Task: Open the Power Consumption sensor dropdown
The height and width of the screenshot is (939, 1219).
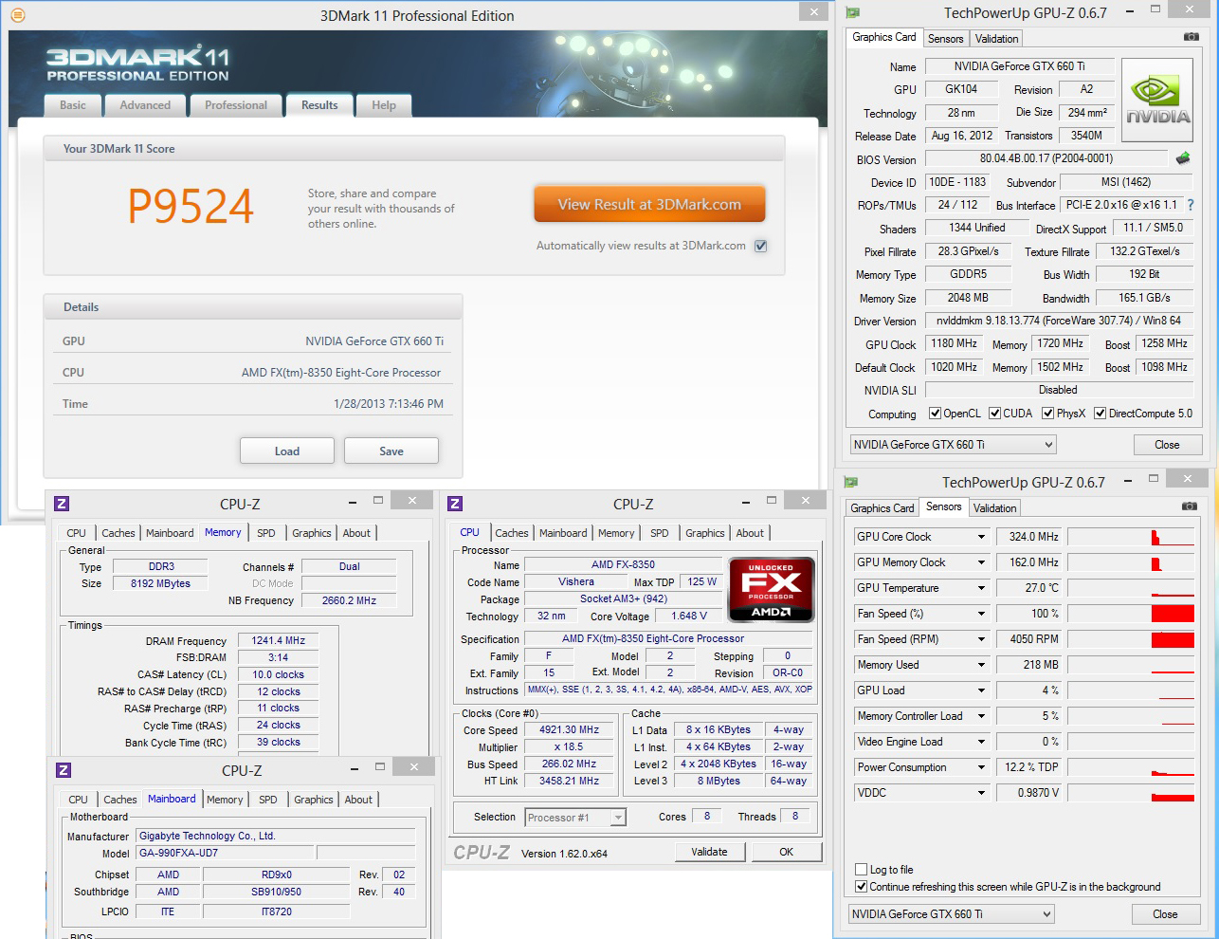Action: tap(982, 767)
